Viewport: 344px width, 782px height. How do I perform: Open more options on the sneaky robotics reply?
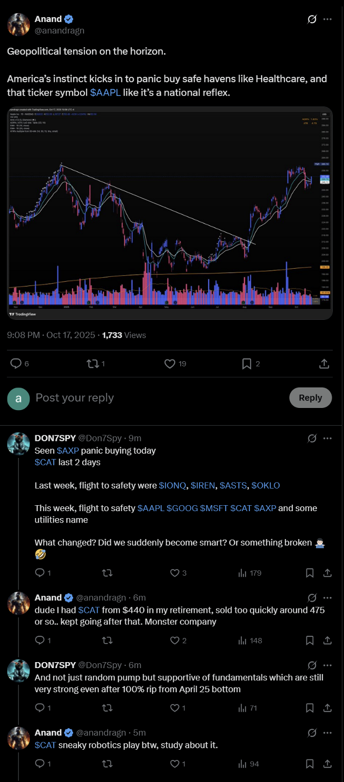[x=328, y=733]
